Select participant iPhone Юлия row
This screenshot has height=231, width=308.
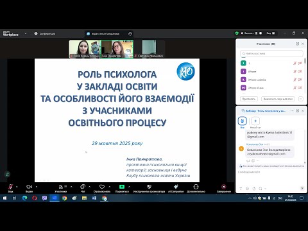(x=271, y=88)
